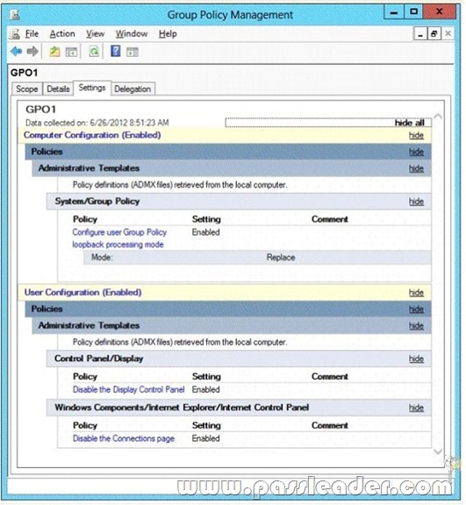
Task: Toggle the Show/Hide Console Tree icon
Action: tap(71, 52)
